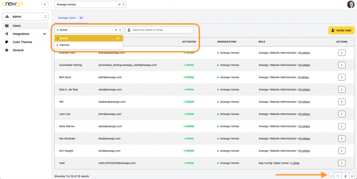357x179 pixels.
Task: Open General settings in the sidebar
Action: point(18,50)
